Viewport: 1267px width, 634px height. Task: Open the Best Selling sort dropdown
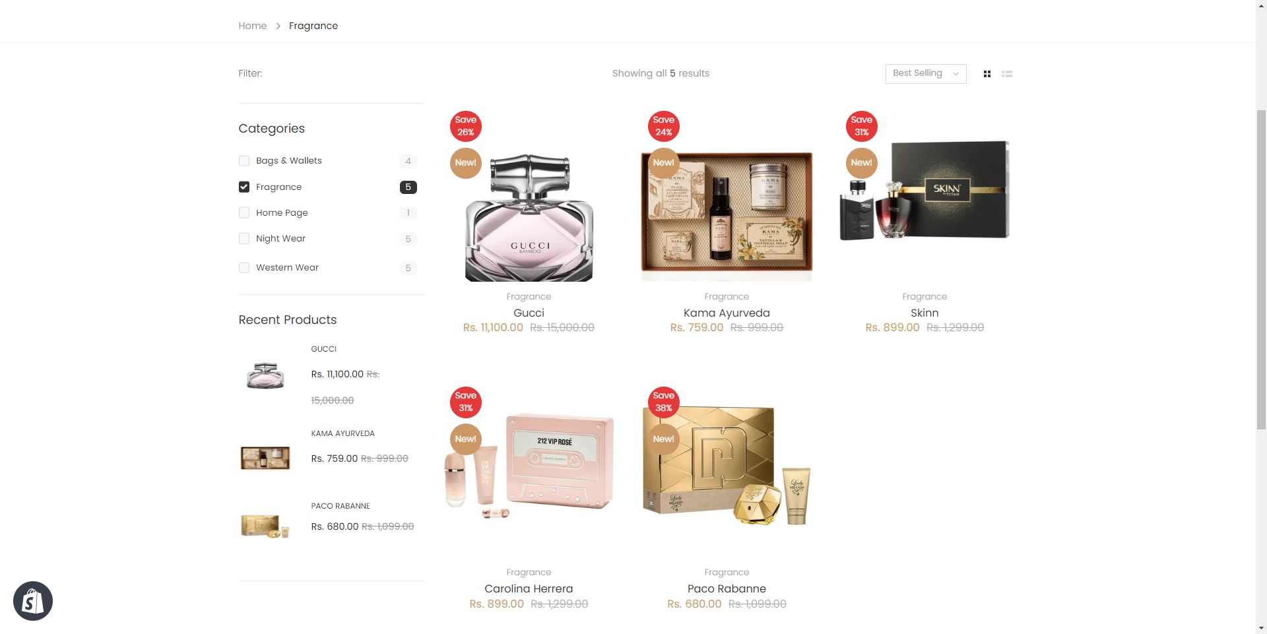pyautogui.click(x=926, y=74)
